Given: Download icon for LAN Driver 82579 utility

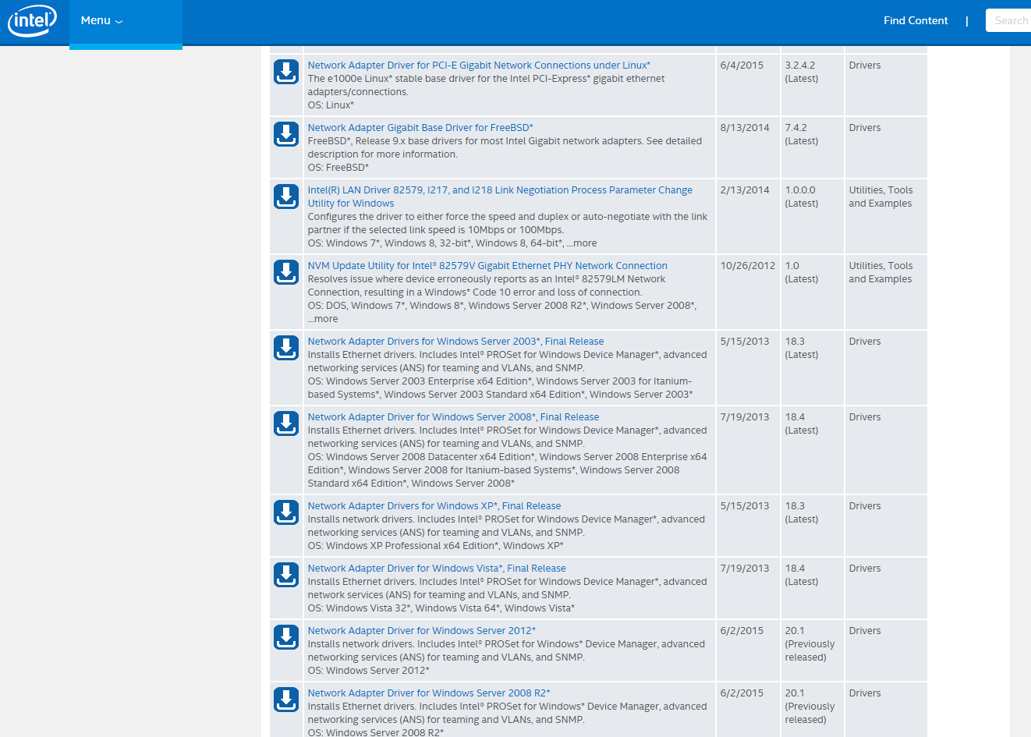Looking at the screenshot, I should coord(286,197).
